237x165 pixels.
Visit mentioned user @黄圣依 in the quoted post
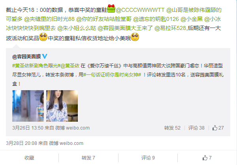click(70, 66)
